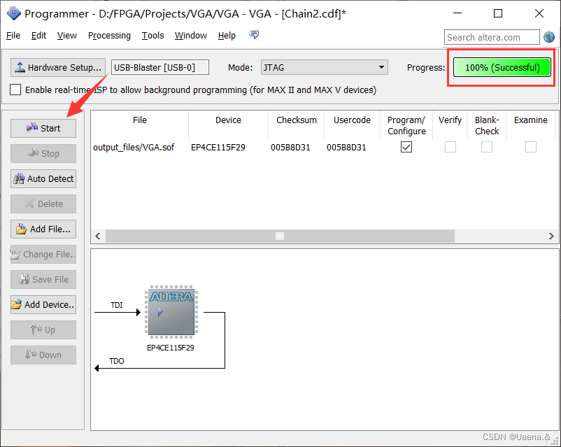This screenshot has height=447, width=561.
Task: Toggle Program/Configure checkbox for VGA.sof
Action: 406,147
